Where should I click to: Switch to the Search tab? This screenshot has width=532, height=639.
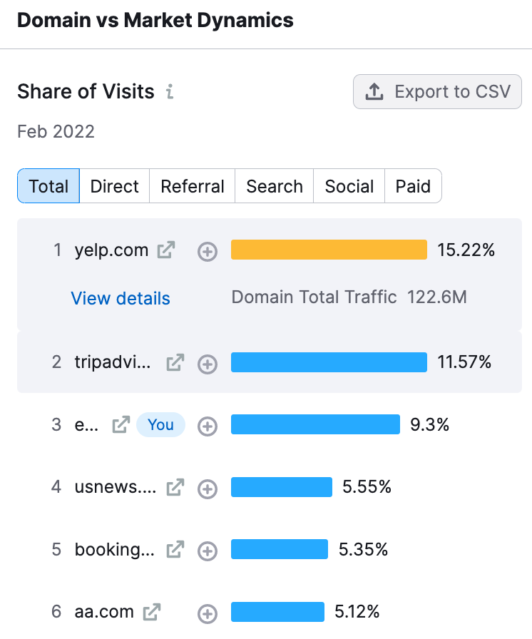(275, 186)
